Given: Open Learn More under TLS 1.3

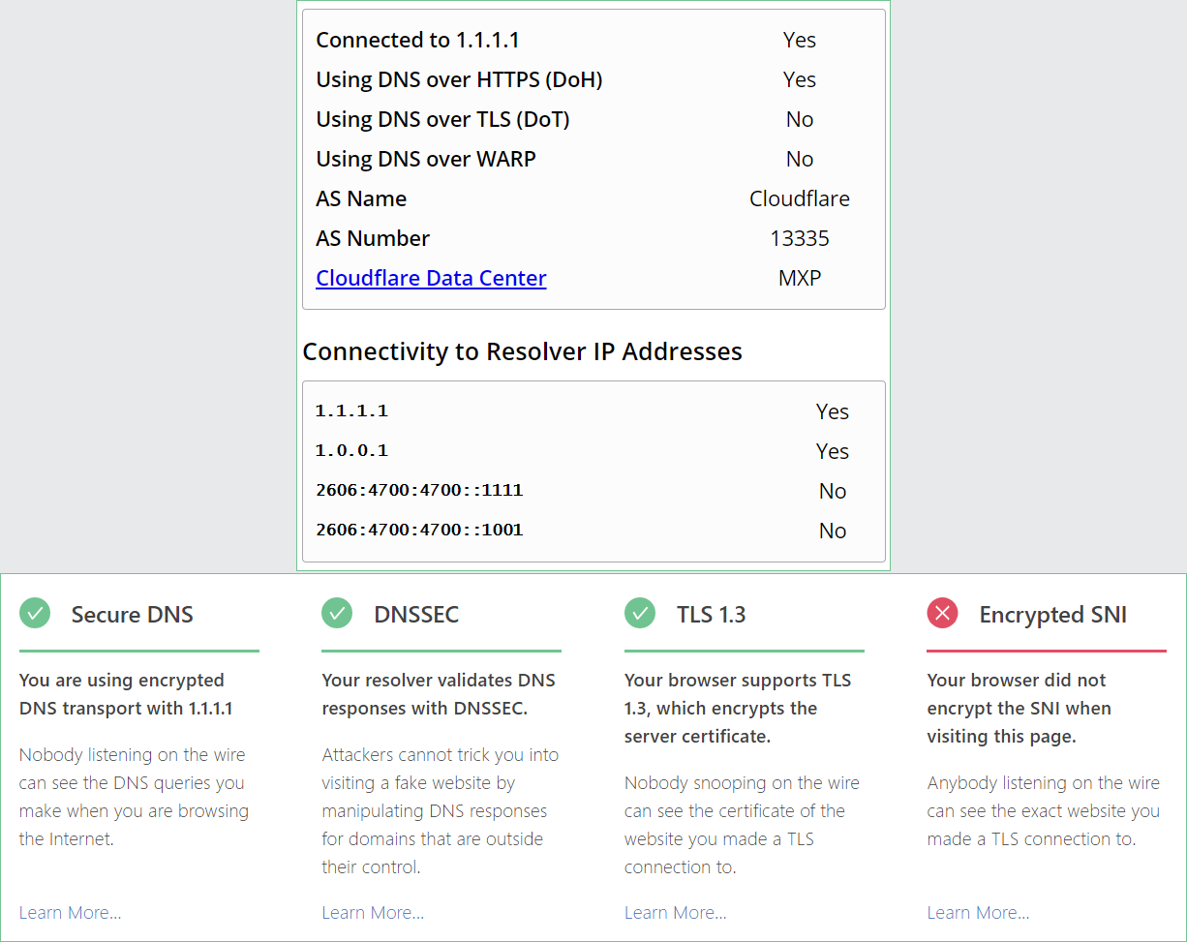Looking at the screenshot, I should click(675, 912).
